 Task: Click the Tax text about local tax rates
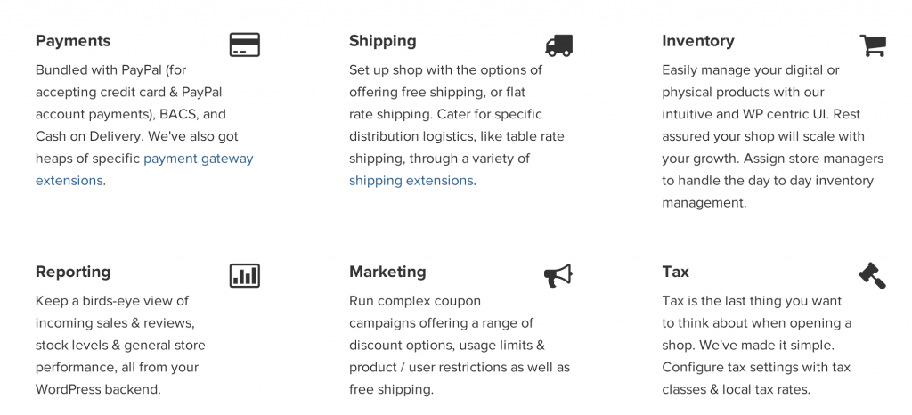[x=757, y=346]
